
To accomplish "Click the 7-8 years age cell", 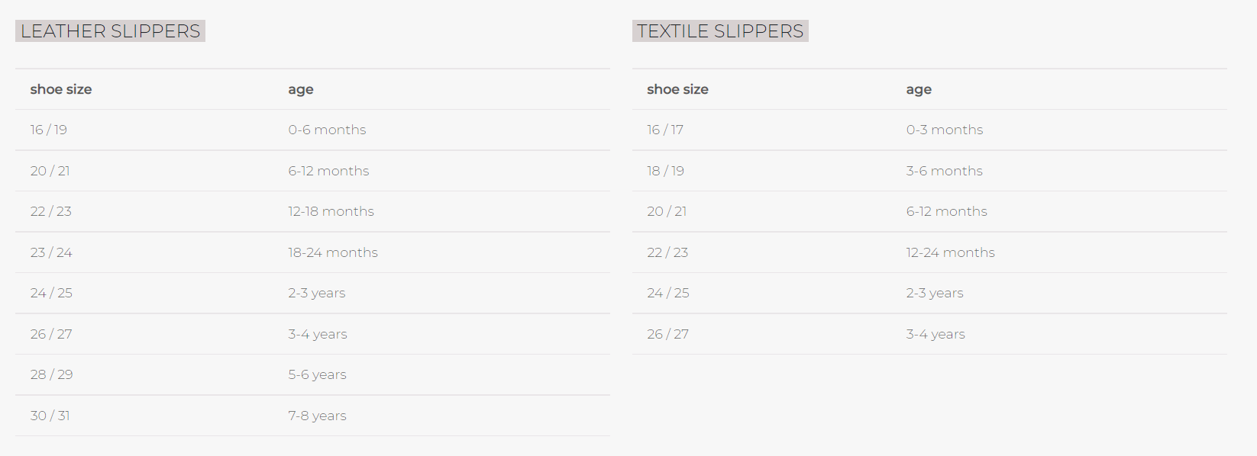I will pyautogui.click(x=317, y=416).
